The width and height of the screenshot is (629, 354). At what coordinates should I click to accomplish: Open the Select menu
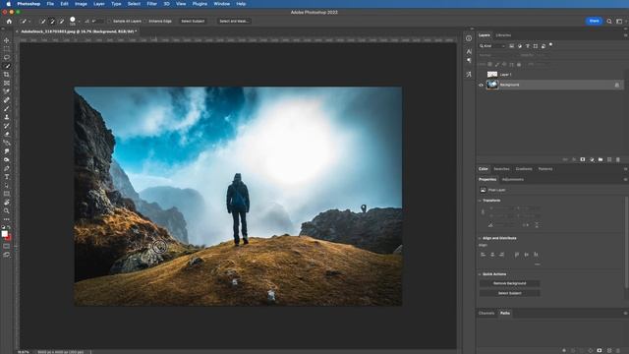pyautogui.click(x=134, y=4)
